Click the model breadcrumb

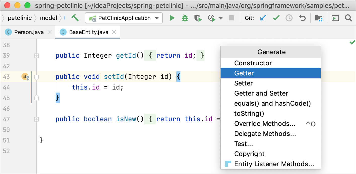coord(49,18)
